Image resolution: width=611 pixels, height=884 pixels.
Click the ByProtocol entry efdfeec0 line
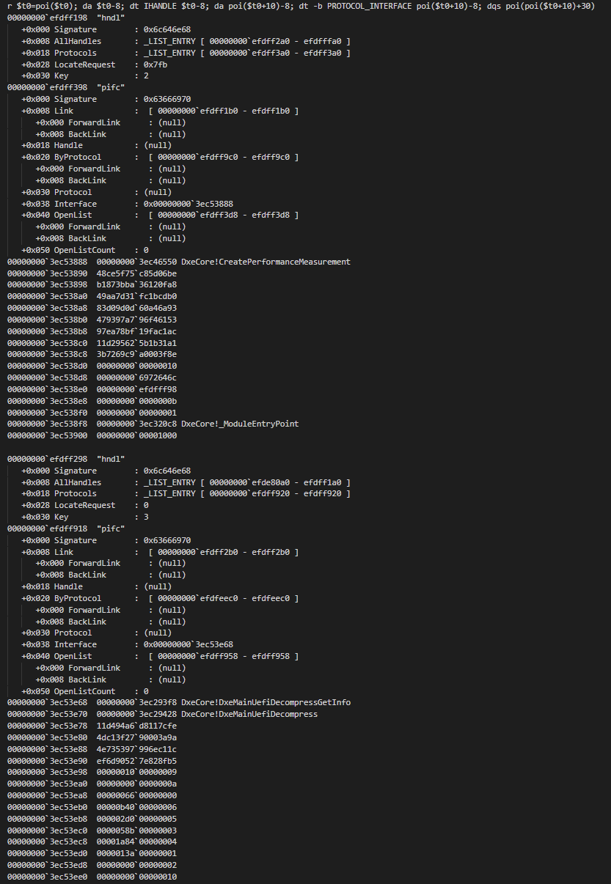tap(160, 598)
